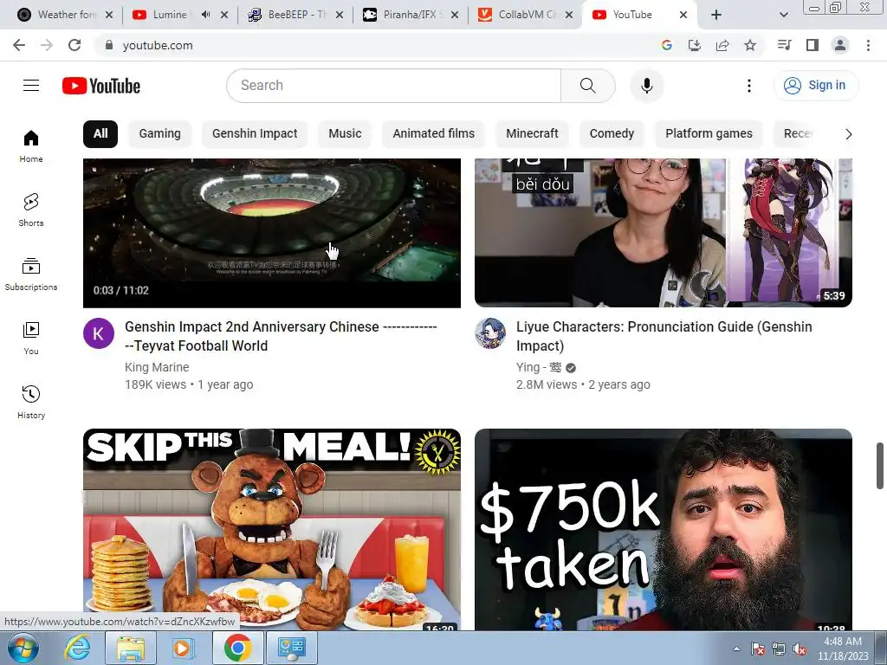Show hidden system tray icons

(x=736, y=649)
